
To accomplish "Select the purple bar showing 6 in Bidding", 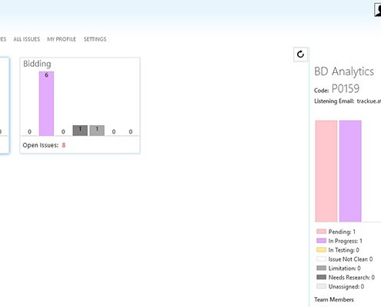I will pyautogui.click(x=46, y=104).
